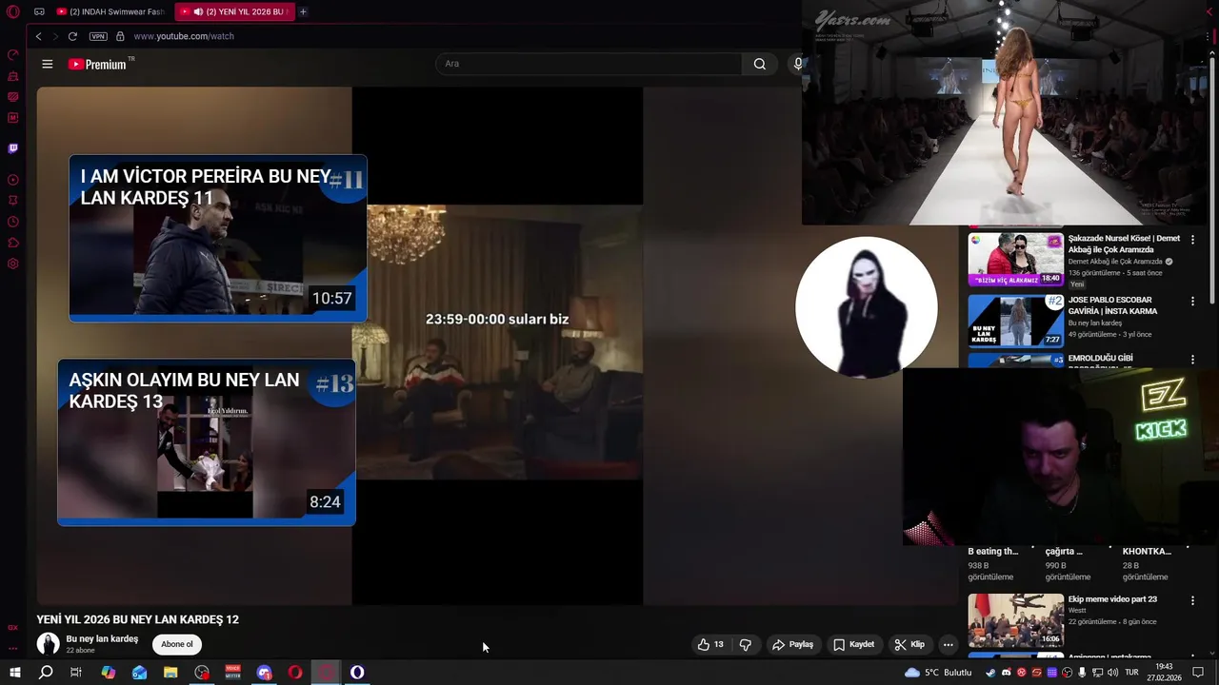Image resolution: width=1219 pixels, height=685 pixels.
Task: Like the video with thumbs-up button
Action: (x=710, y=644)
